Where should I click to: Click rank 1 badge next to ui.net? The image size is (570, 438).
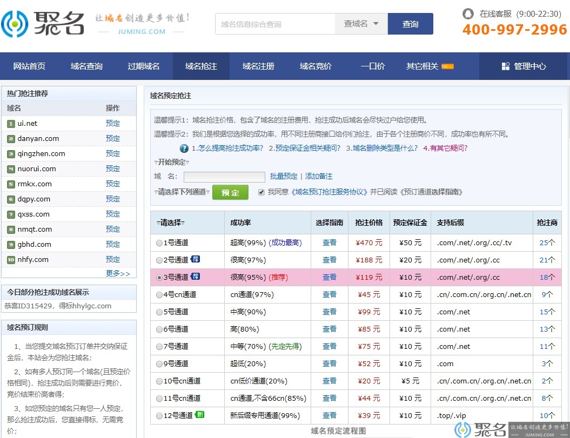11,124
